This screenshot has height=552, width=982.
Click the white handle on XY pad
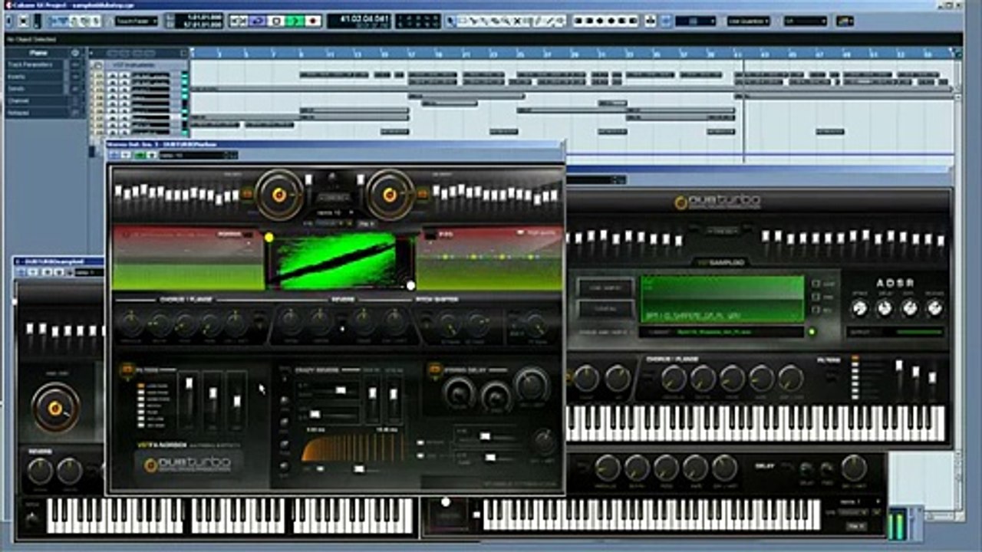click(410, 285)
